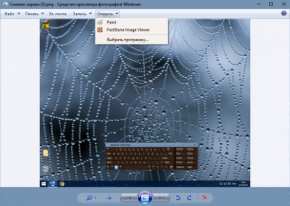Click the Start button in pictured taskbar
This screenshot has width=290, height=206.
pyautogui.click(x=43, y=184)
